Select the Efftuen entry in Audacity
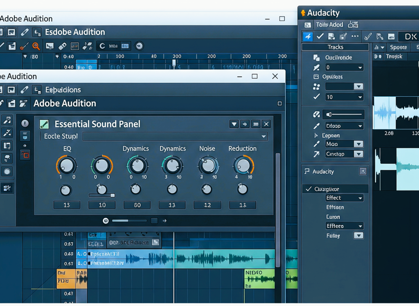Viewport: 419px width, 306px height. pos(335,207)
